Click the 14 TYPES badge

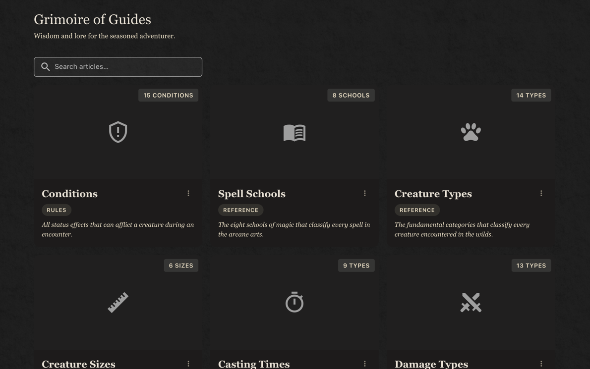tap(531, 96)
